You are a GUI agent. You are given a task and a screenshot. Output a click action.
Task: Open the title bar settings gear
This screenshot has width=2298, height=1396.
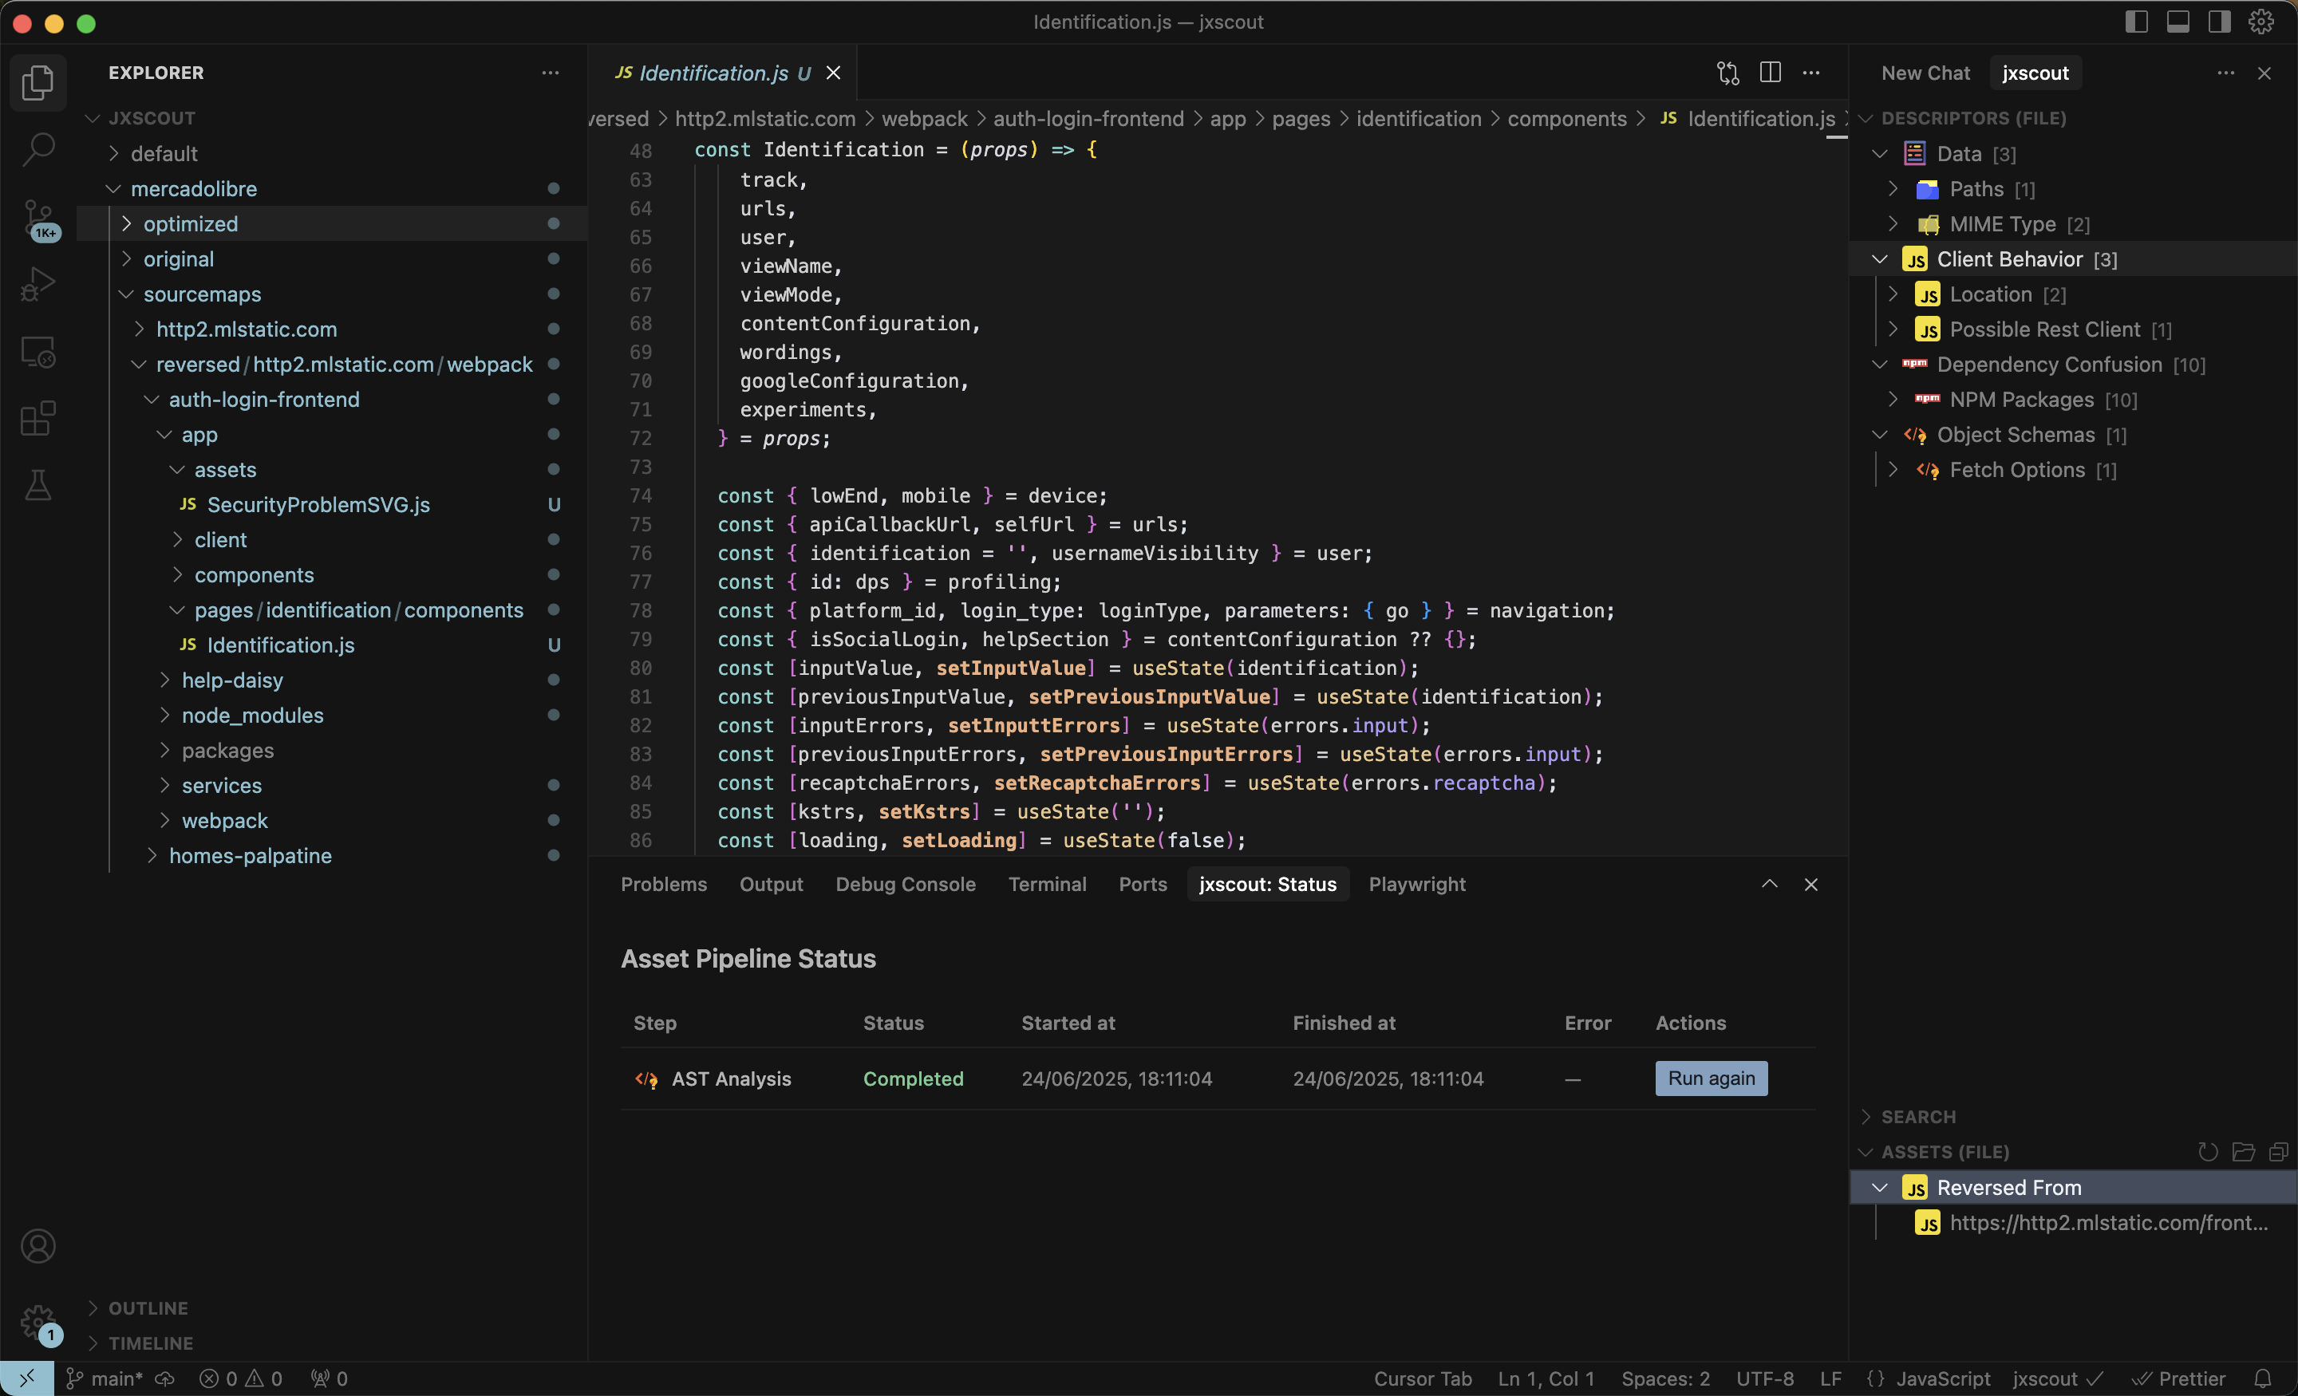point(2260,22)
